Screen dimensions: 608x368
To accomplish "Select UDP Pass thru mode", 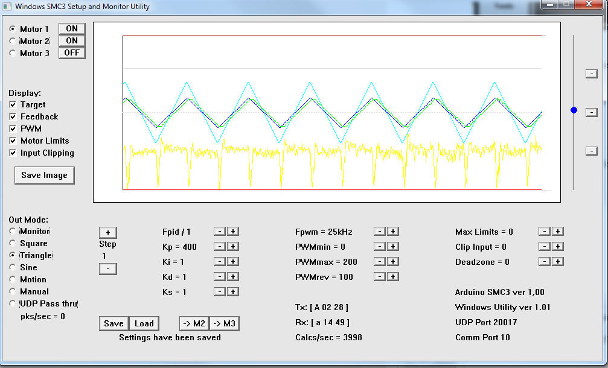I will click(x=13, y=303).
